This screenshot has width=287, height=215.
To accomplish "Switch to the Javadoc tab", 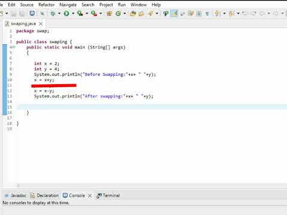I will [16, 195].
